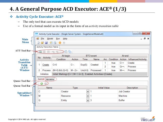Click the Created event name cell
The height and width of the screenshot is (122, 163).
96,65
